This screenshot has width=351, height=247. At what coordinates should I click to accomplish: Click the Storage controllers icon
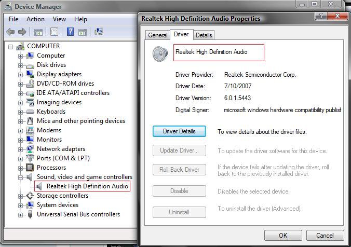coord(30,196)
